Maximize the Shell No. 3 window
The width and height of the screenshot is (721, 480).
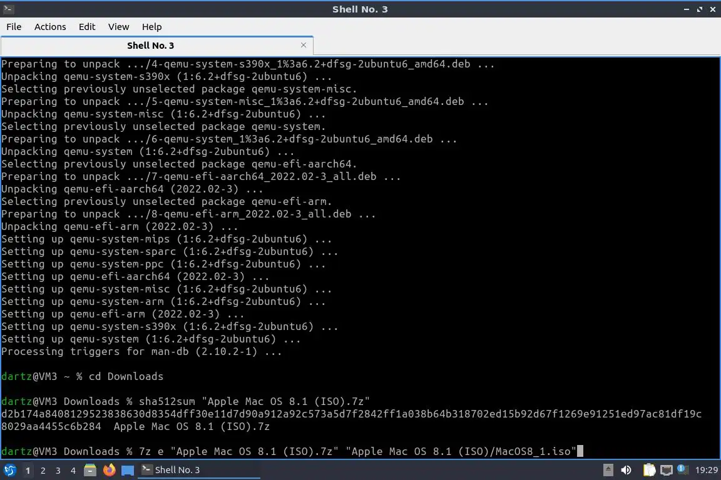pos(699,9)
